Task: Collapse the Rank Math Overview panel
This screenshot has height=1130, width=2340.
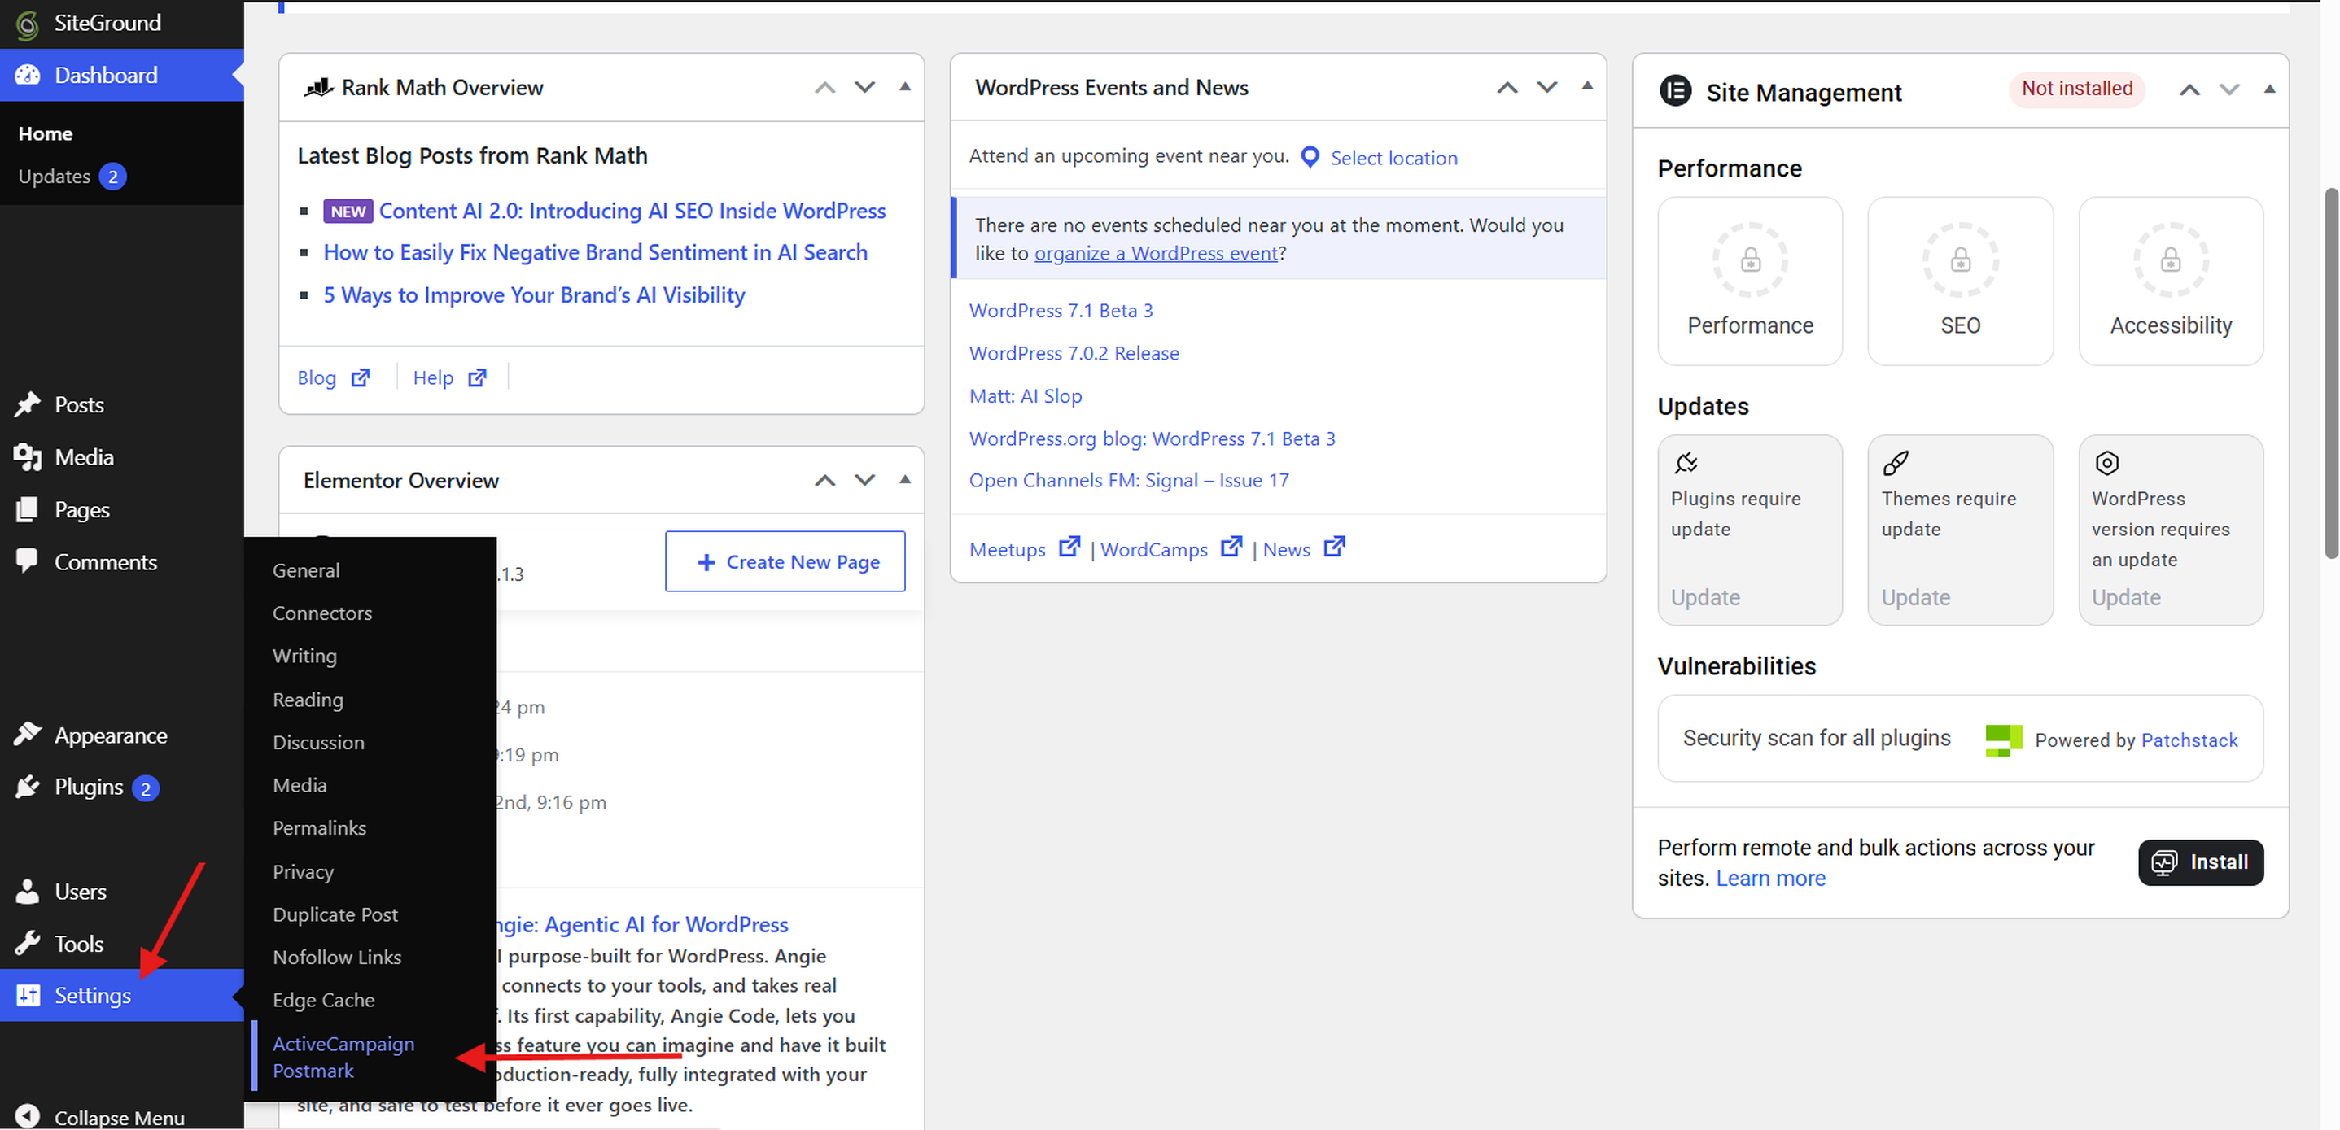Action: tap(905, 87)
